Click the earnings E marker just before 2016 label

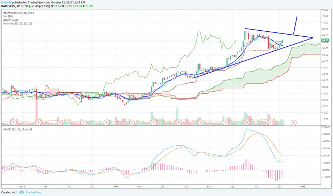pos(106,122)
